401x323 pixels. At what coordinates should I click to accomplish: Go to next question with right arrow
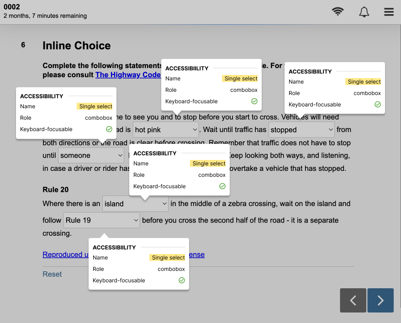pos(380,300)
